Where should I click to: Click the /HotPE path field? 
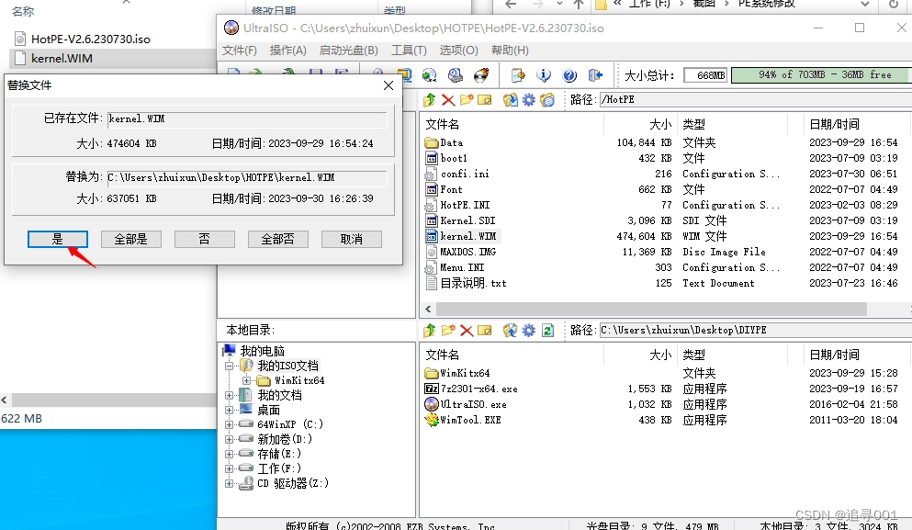coord(755,99)
